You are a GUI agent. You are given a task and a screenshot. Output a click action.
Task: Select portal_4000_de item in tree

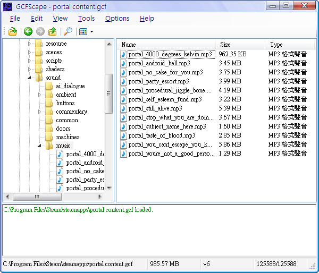85,154
